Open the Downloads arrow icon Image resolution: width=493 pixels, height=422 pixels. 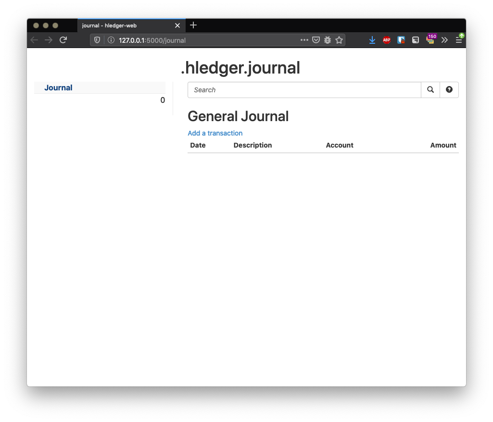point(372,40)
